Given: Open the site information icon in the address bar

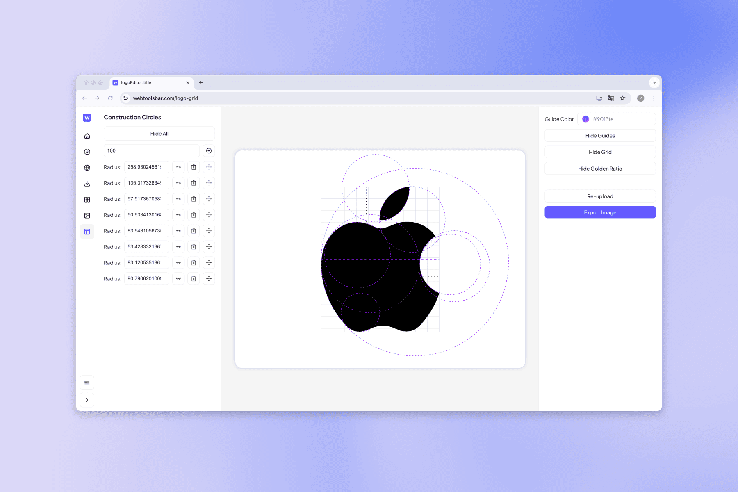Looking at the screenshot, I should [126, 98].
